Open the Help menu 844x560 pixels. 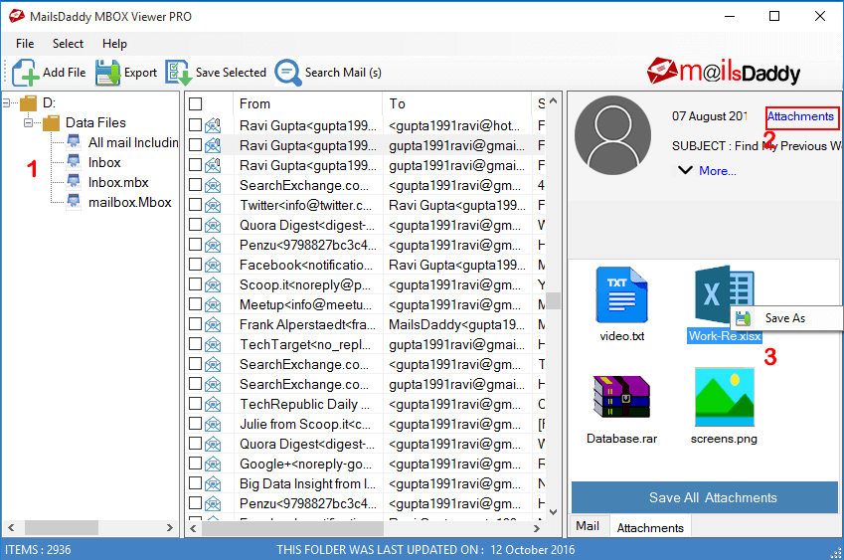114,44
